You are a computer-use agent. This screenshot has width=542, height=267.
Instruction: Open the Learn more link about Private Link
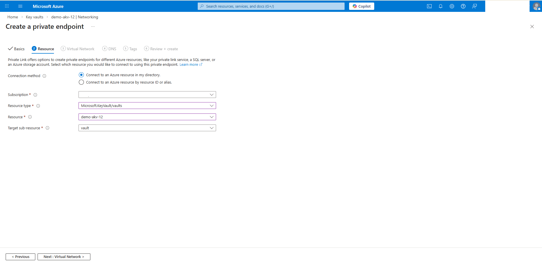point(189,64)
